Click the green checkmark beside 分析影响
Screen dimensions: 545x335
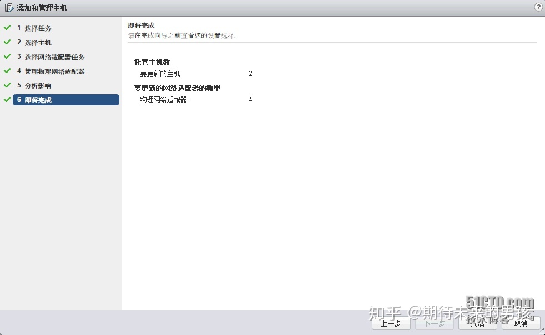point(7,85)
